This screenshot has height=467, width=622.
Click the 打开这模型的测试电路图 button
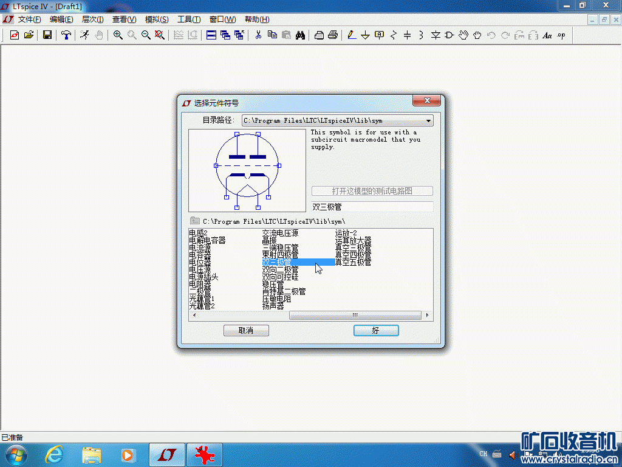click(372, 191)
